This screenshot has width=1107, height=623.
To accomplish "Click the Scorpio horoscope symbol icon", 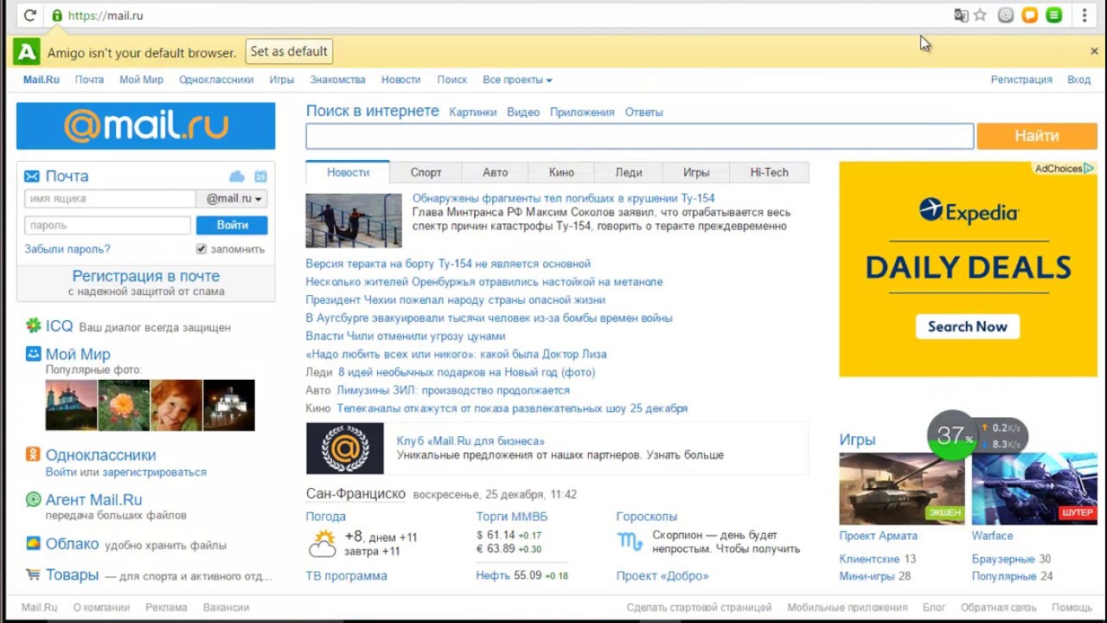I will (630, 543).
